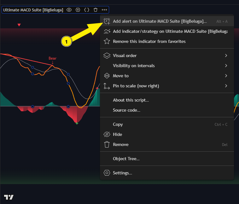
Task: Click the source code braces icon
Action: tap(87, 10)
